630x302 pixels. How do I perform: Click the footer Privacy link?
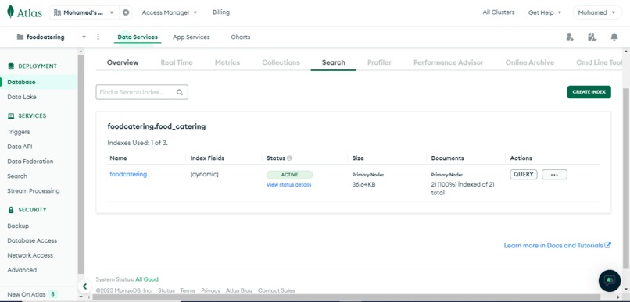point(210,290)
